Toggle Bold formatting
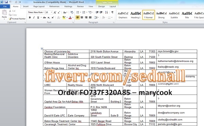The width and height of the screenshot is (204, 126). click(30, 17)
